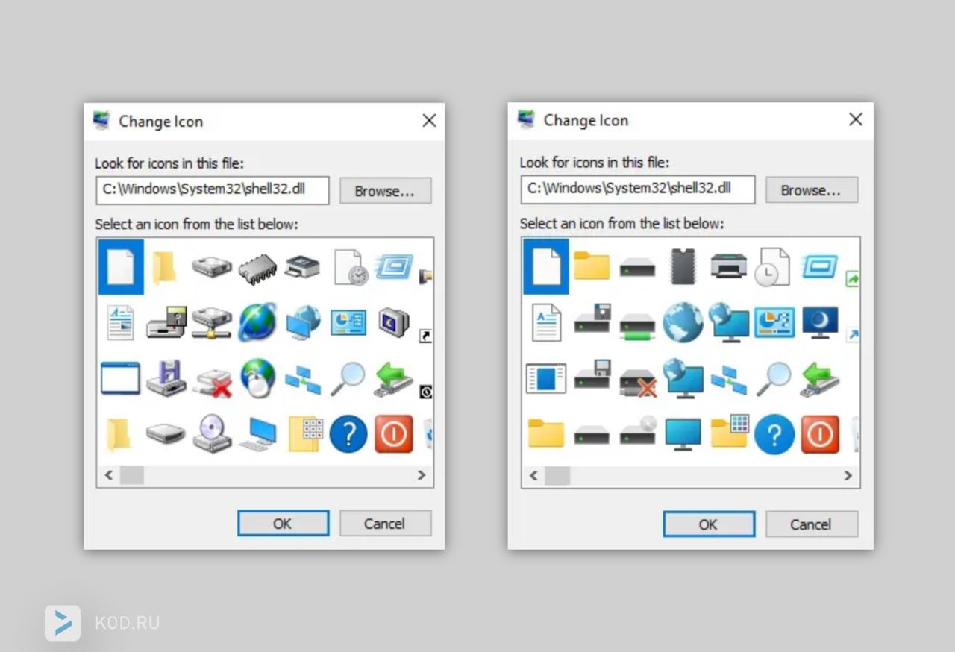Select drive with red X in right dialog

[638, 381]
